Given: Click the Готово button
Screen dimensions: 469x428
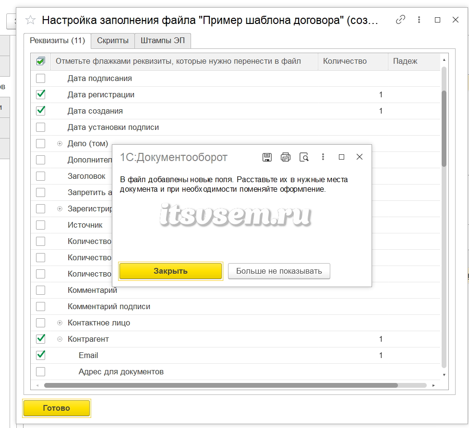Looking at the screenshot, I should [x=57, y=408].
